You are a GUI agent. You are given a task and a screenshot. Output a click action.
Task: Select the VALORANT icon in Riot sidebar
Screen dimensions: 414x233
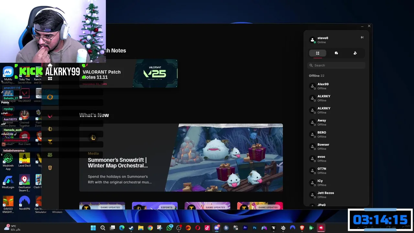pyautogui.click(x=50, y=116)
